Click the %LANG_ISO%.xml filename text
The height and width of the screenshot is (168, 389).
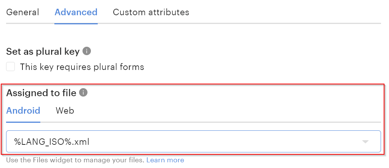coord(52,142)
